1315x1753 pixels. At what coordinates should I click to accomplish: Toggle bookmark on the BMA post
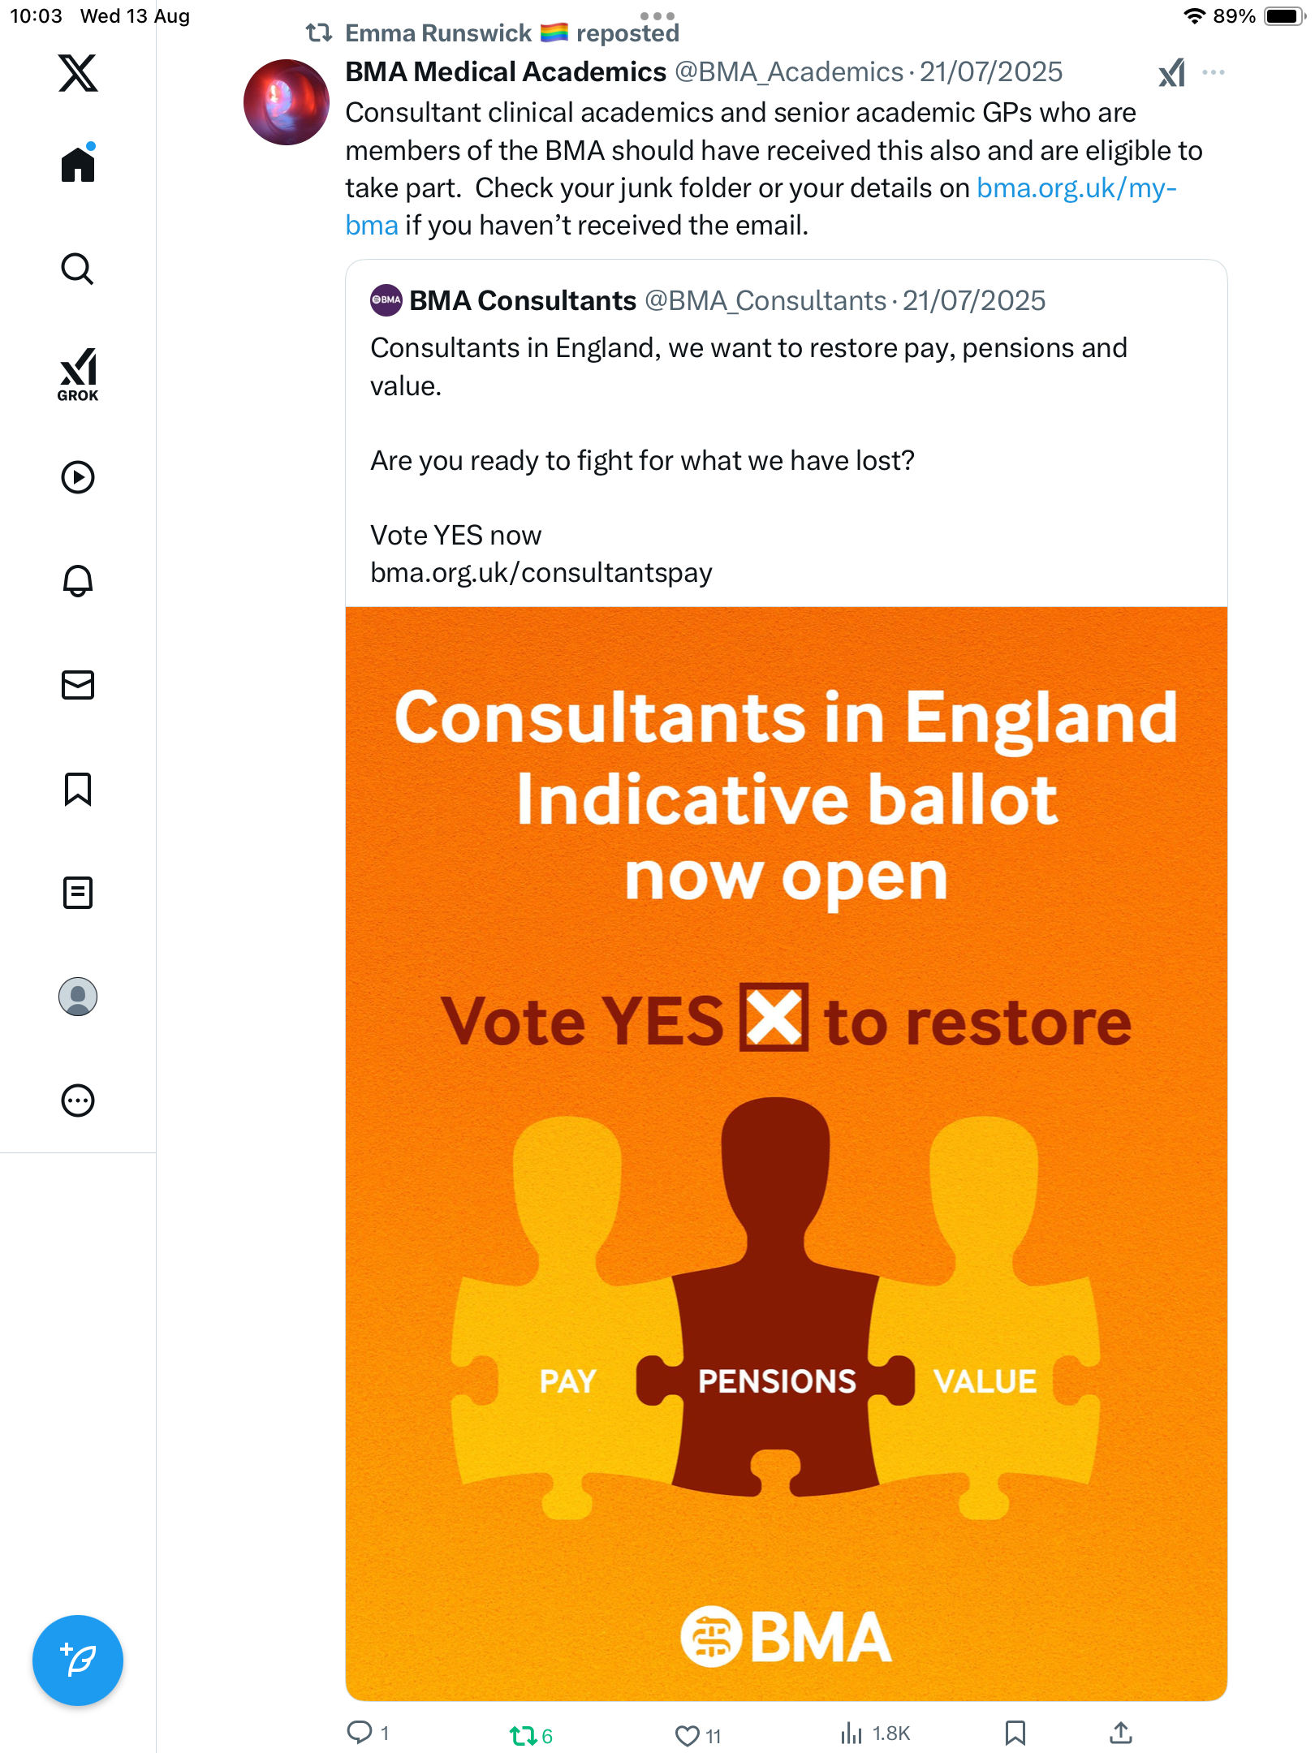1015,1734
